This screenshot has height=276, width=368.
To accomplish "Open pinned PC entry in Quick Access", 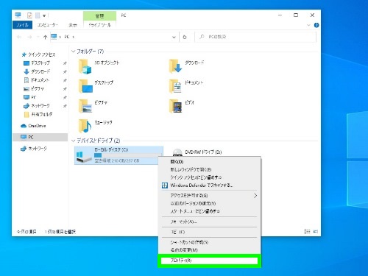I will [29, 97].
